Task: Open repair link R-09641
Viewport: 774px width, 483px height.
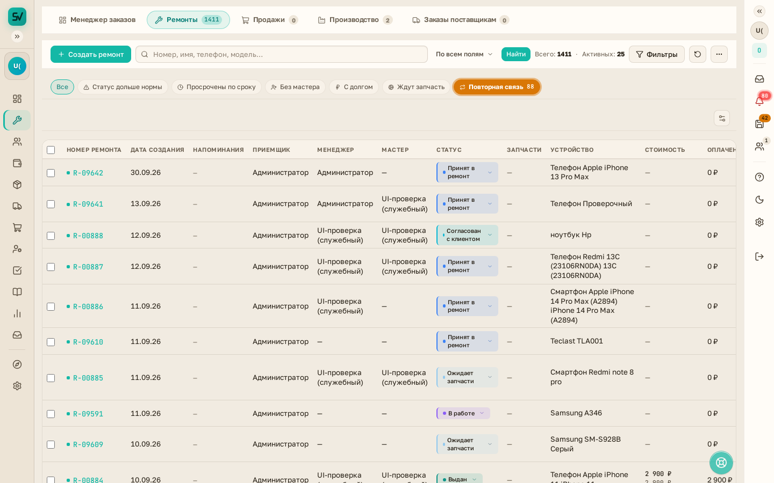Action: tap(88, 204)
